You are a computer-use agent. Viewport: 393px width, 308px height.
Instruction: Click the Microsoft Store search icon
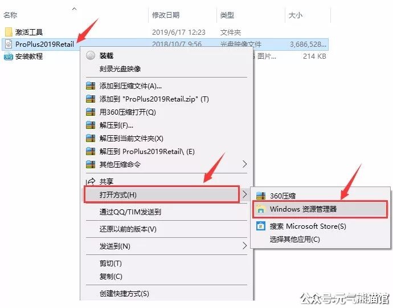click(x=261, y=226)
